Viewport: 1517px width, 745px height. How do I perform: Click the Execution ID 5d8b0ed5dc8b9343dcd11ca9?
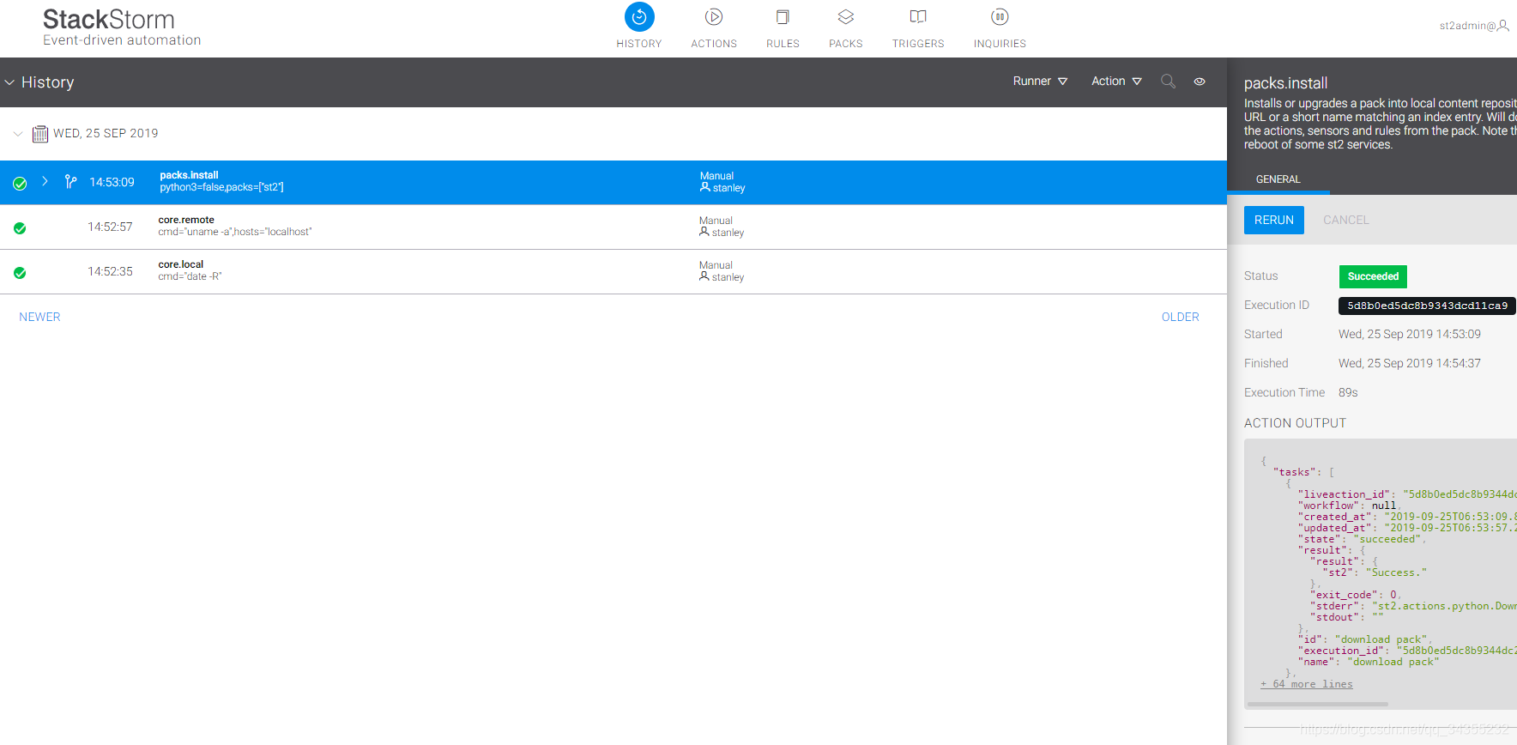click(1427, 306)
